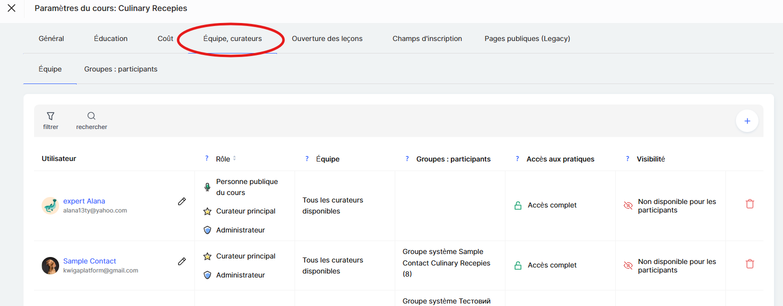Image resolution: width=783 pixels, height=306 pixels.
Task: Click the help question mark beside Rôle
Action: [x=206, y=158]
